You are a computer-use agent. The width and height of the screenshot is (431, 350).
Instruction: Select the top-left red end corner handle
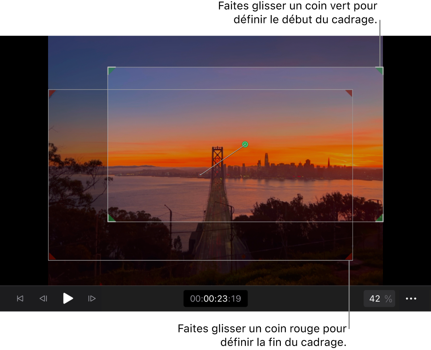point(52,93)
